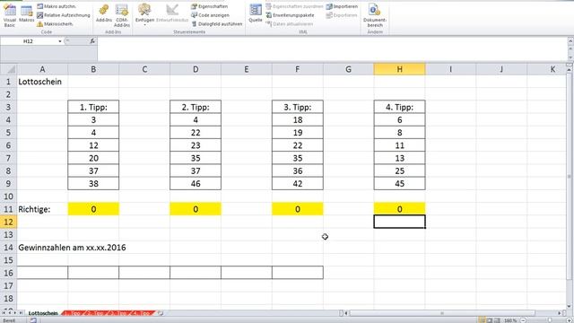The image size is (574, 323).
Task: Open the Makros dialog
Action: pos(26,14)
